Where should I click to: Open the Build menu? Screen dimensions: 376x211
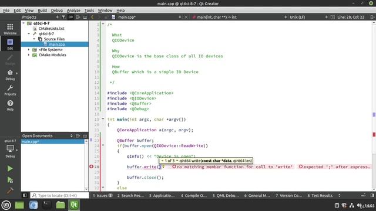click(42, 11)
